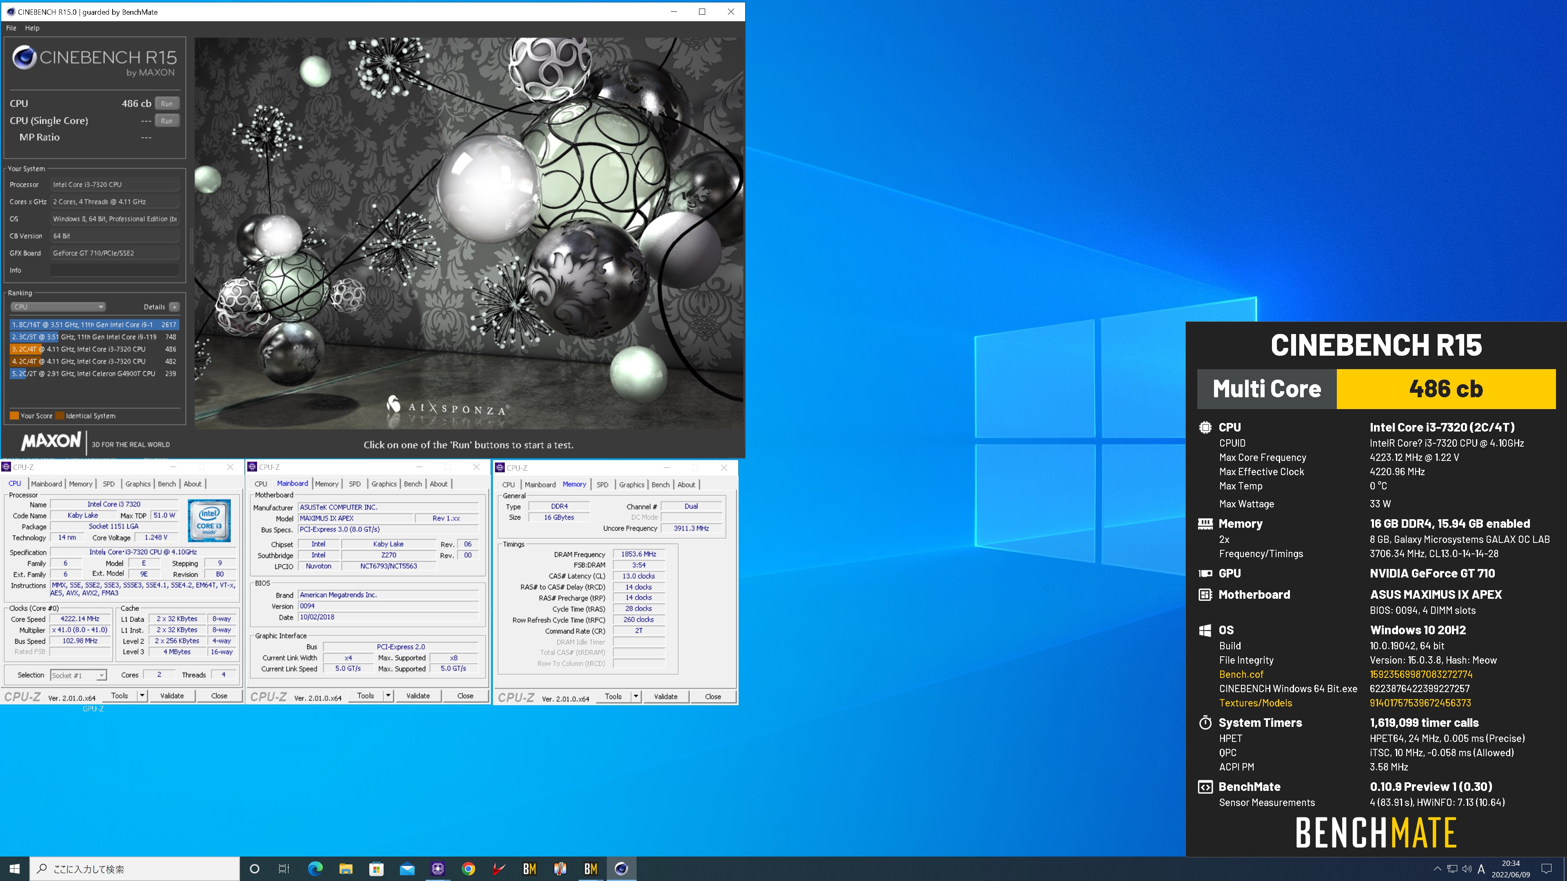Run the CPU multi-core test

click(x=167, y=103)
